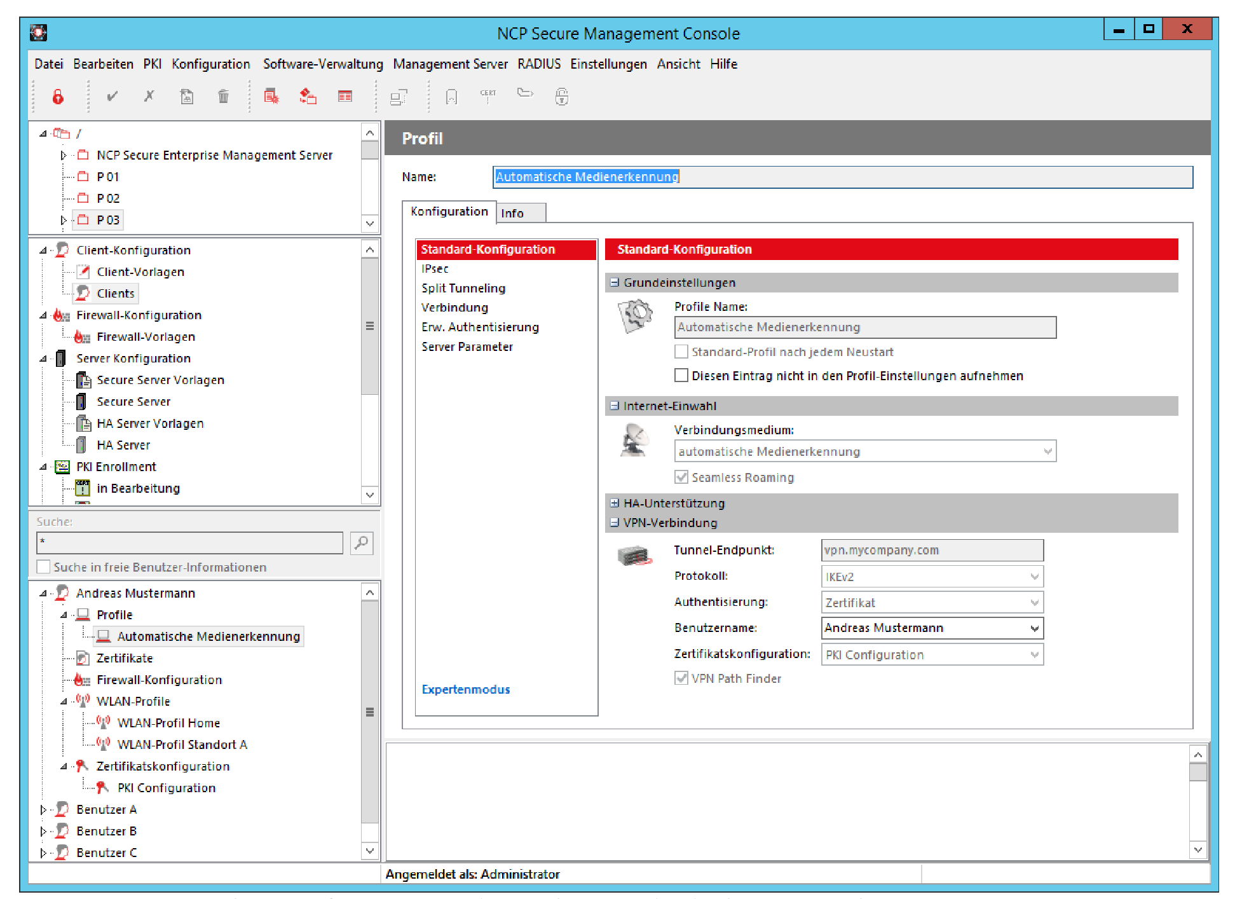Open Authentisierung Zertifikat dropdown
The height and width of the screenshot is (899, 1235).
pyautogui.click(x=1034, y=603)
